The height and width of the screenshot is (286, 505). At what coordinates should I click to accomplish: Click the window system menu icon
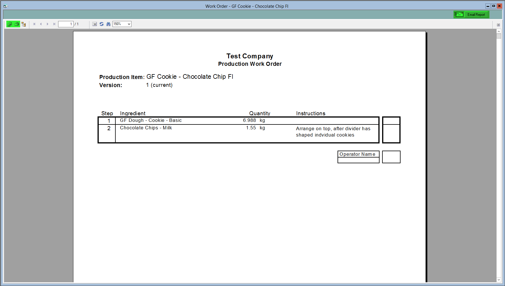click(x=5, y=6)
